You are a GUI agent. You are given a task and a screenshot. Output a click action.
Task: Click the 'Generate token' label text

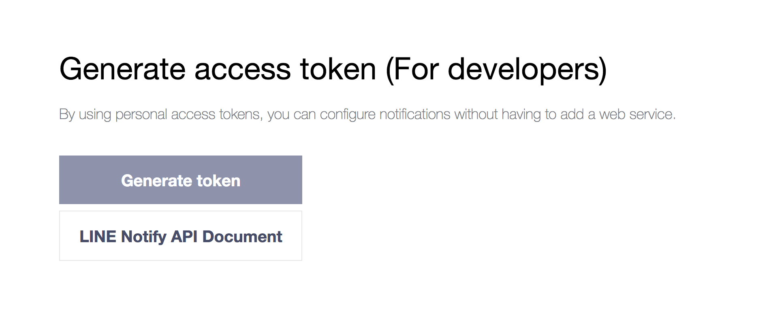181,181
